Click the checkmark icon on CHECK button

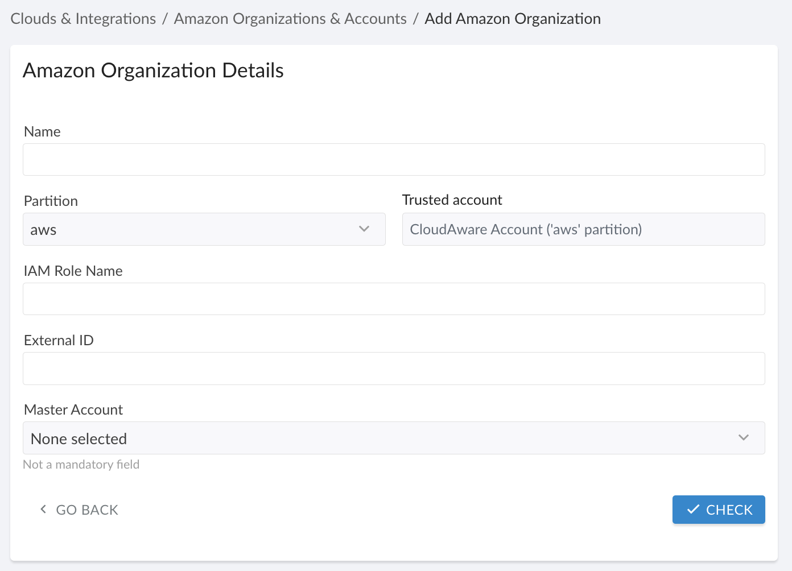pyautogui.click(x=692, y=510)
